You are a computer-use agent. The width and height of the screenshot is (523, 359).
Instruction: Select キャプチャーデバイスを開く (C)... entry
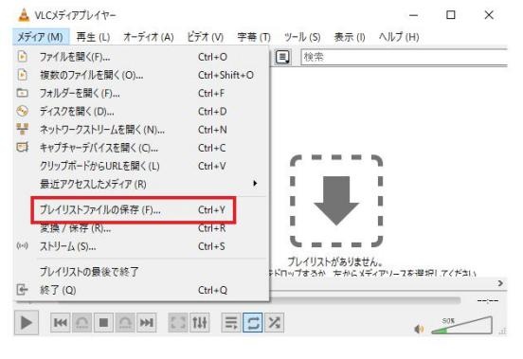(141, 148)
